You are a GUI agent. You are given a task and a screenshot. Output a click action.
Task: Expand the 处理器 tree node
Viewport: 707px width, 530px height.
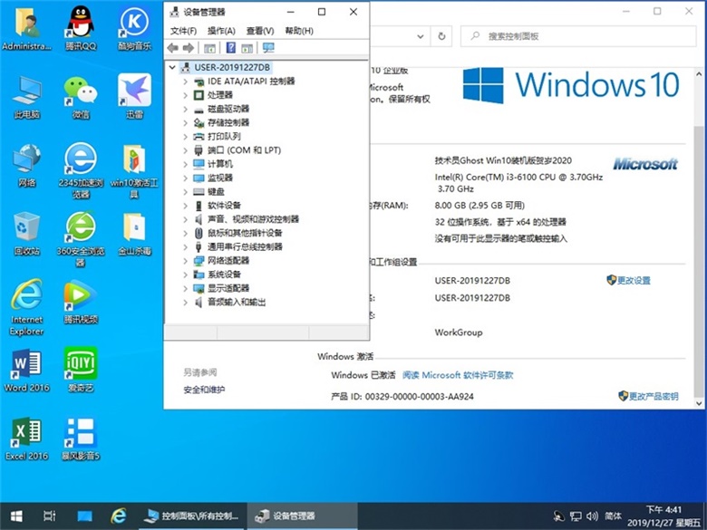(186, 95)
